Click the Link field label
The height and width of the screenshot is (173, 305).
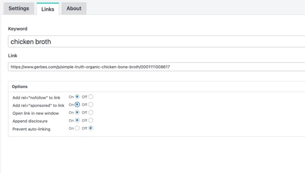(x=13, y=55)
